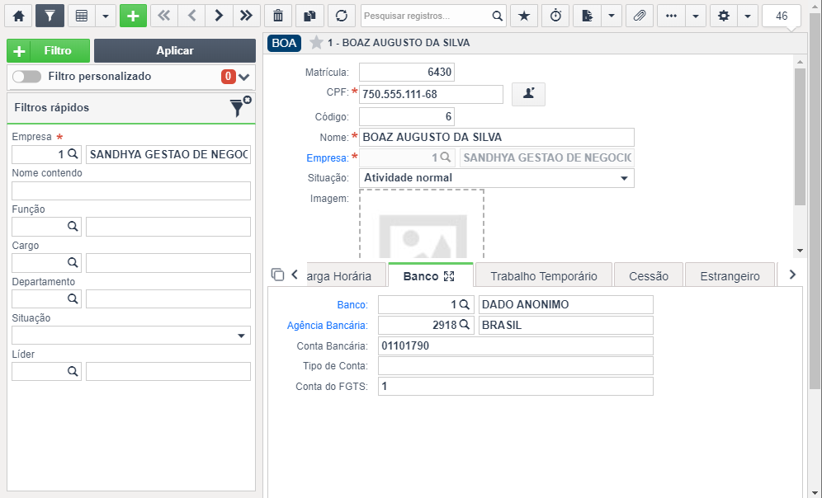Open the grid view options dropdown arrow
This screenshot has height=498, width=822.
[106, 16]
